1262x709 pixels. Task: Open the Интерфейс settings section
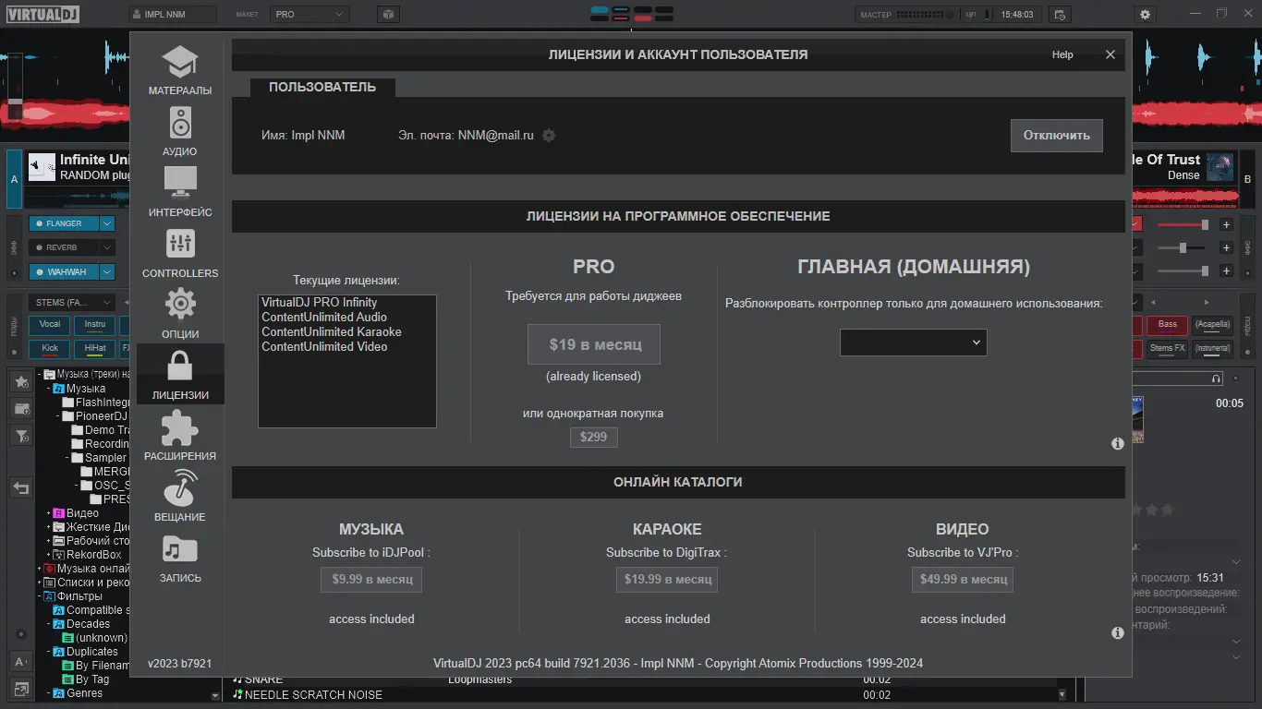tap(180, 192)
